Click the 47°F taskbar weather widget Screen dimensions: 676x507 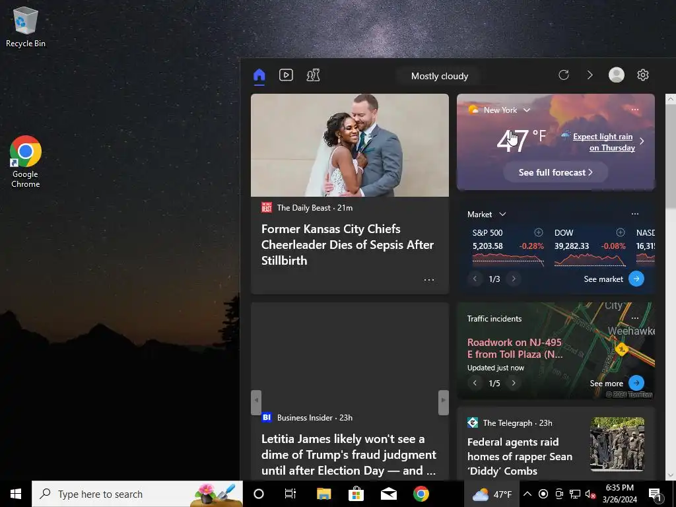491,494
